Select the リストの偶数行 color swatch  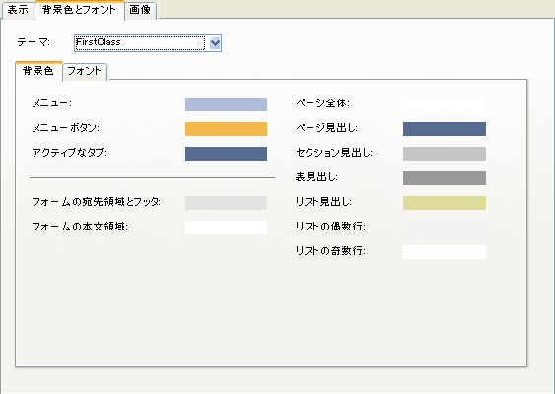click(445, 228)
